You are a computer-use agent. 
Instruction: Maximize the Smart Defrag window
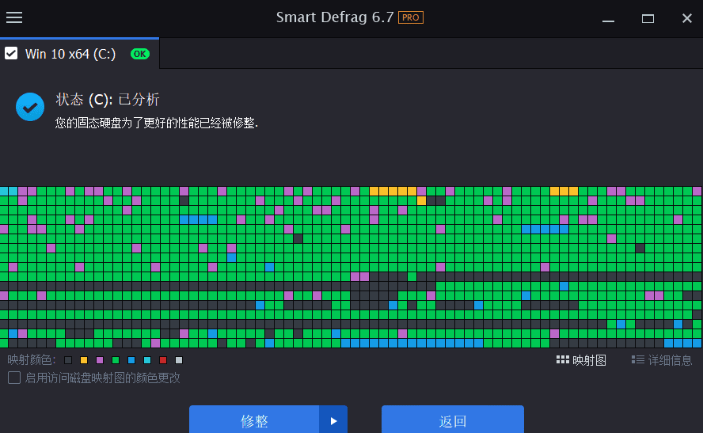click(x=648, y=18)
